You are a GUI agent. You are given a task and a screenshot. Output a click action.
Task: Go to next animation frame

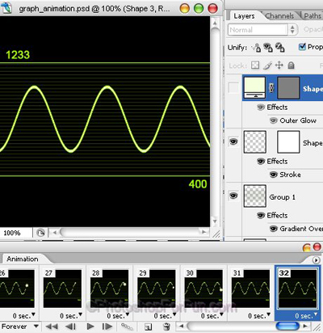[x=107, y=327]
